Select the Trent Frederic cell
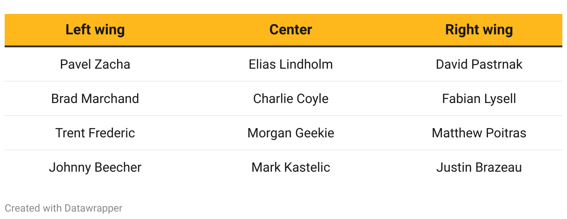 [95, 133]
